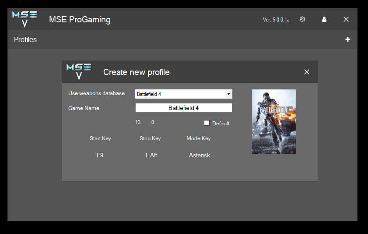The image size is (368, 234).
Task: Open settings via the gear icon
Action: (x=302, y=19)
